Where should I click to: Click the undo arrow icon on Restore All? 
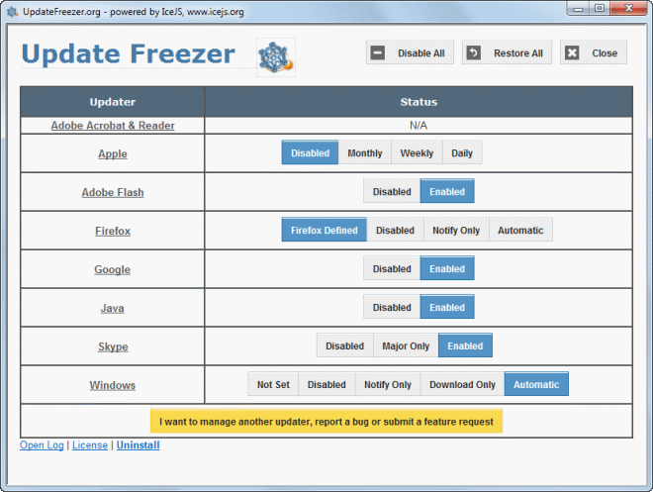[x=474, y=52]
